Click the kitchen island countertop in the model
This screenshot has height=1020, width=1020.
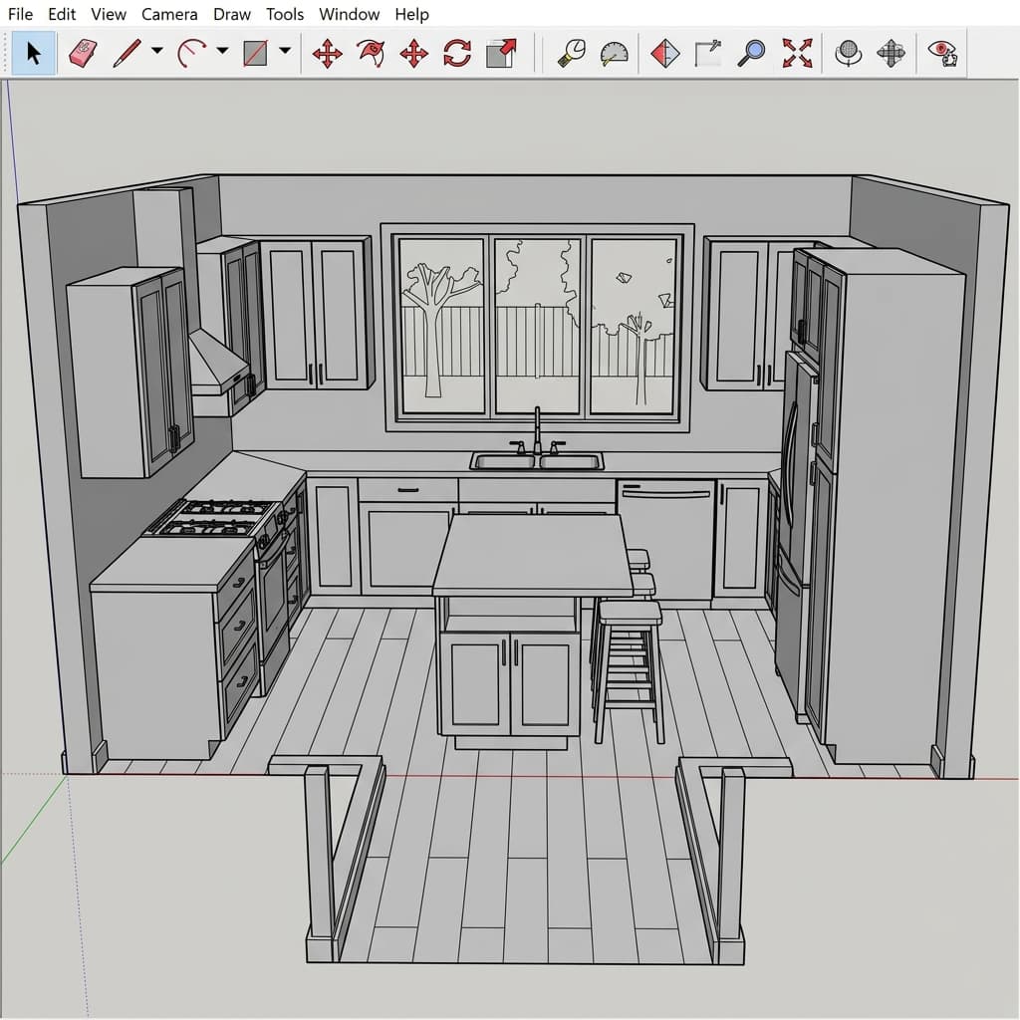pyautogui.click(x=531, y=555)
